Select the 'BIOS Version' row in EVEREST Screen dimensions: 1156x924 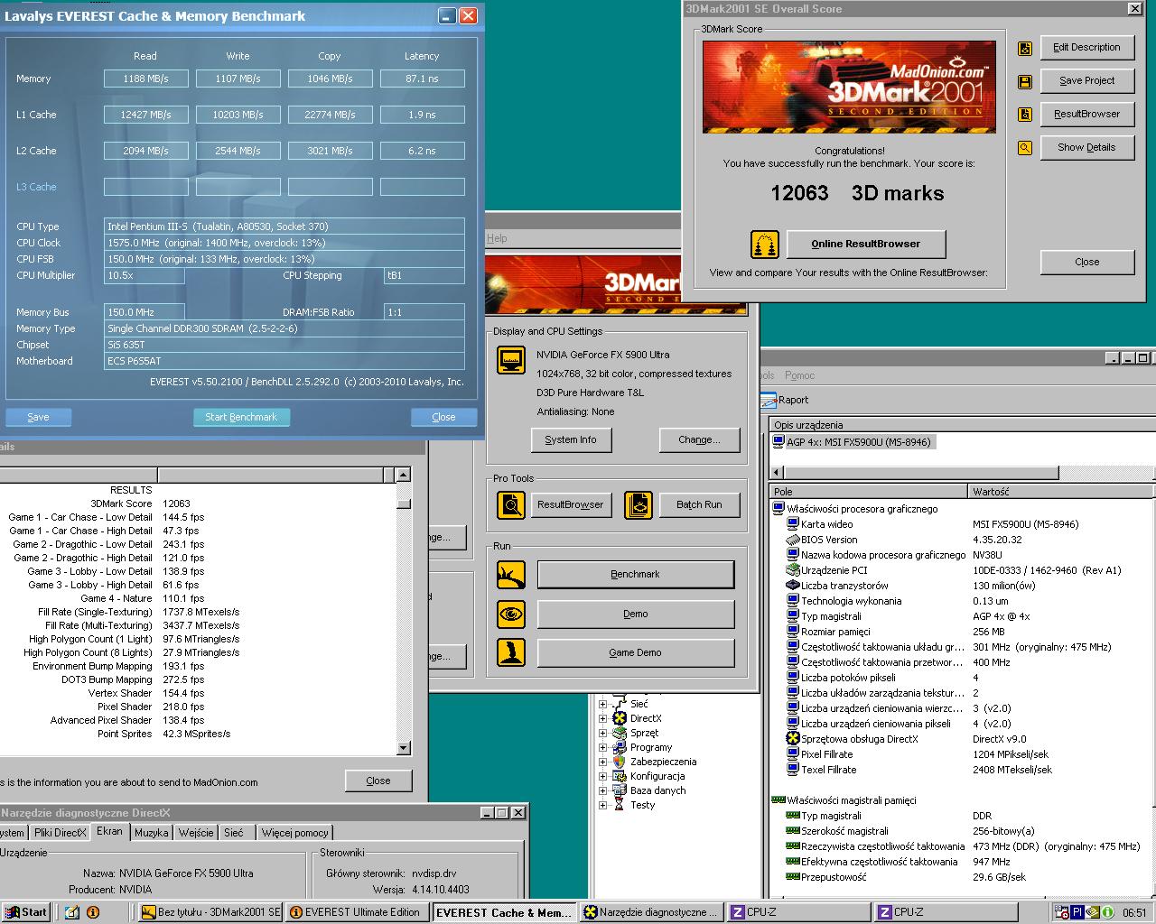(x=963, y=540)
